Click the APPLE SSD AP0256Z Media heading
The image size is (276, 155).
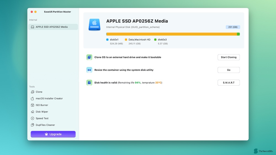(x=137, y=21)
